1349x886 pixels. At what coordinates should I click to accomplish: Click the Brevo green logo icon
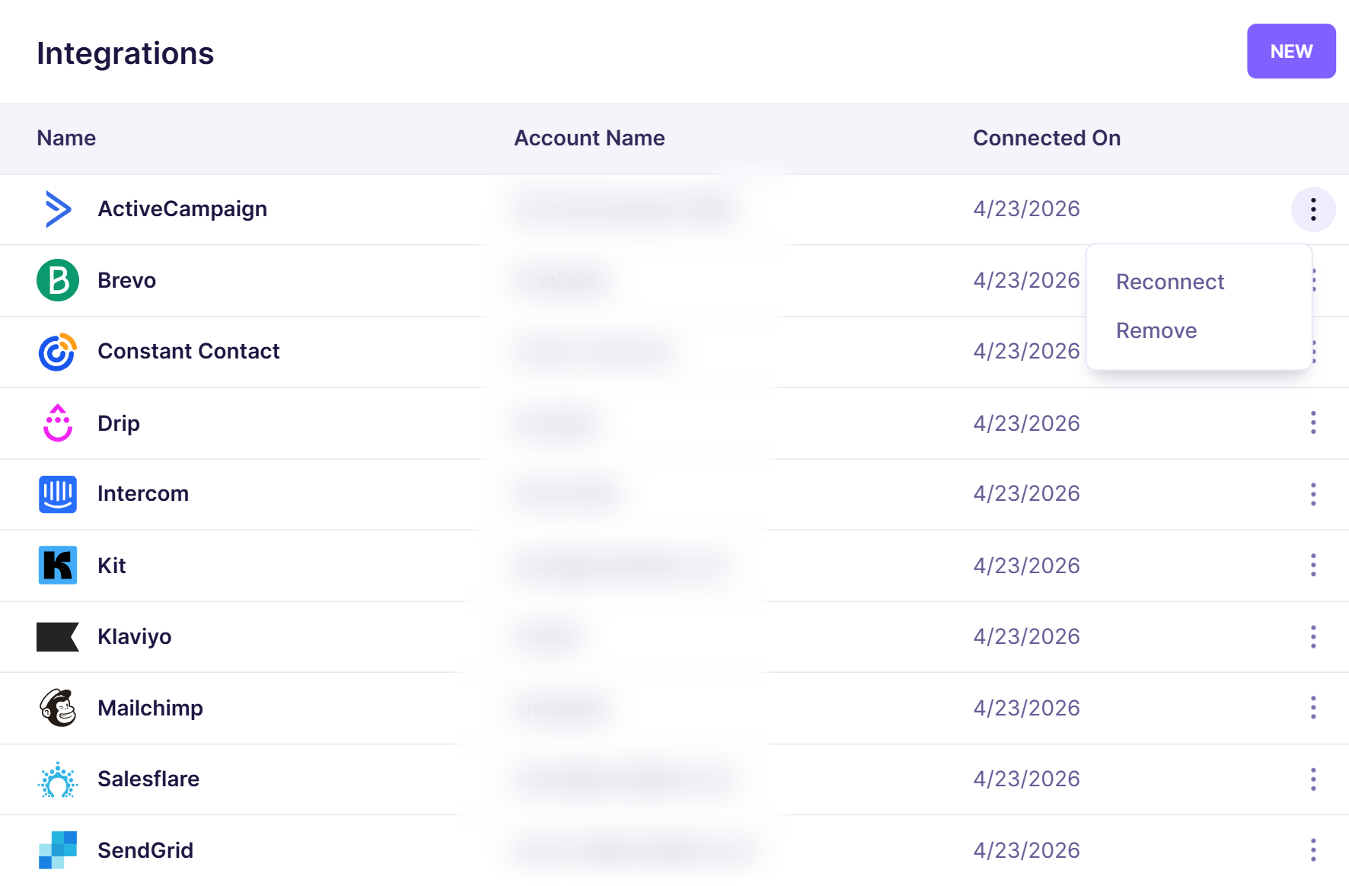point(58,280)
